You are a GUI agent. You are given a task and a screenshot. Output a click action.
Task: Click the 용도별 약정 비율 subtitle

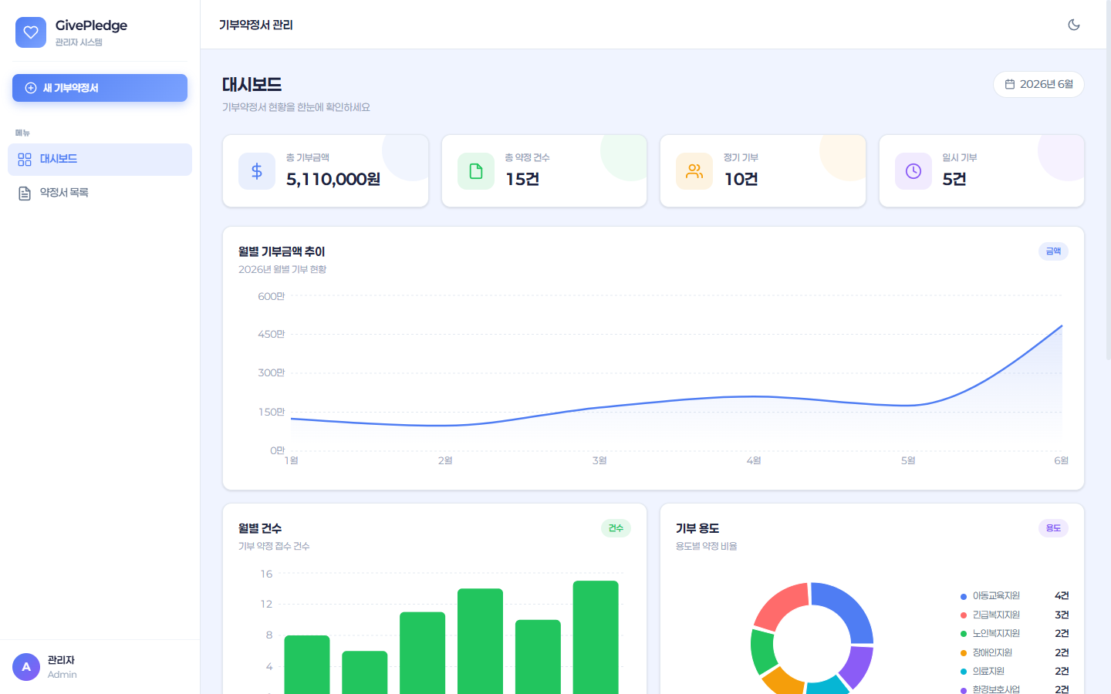707,546
